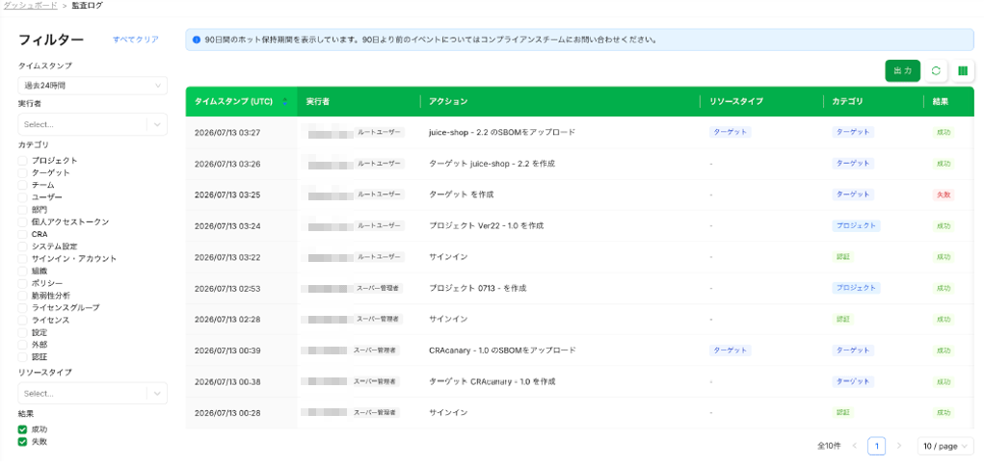Enable the プロジェクト category checkbox

click(22, 161)
